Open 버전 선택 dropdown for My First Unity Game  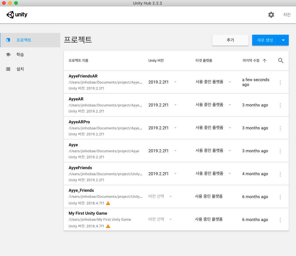(160, 219)
